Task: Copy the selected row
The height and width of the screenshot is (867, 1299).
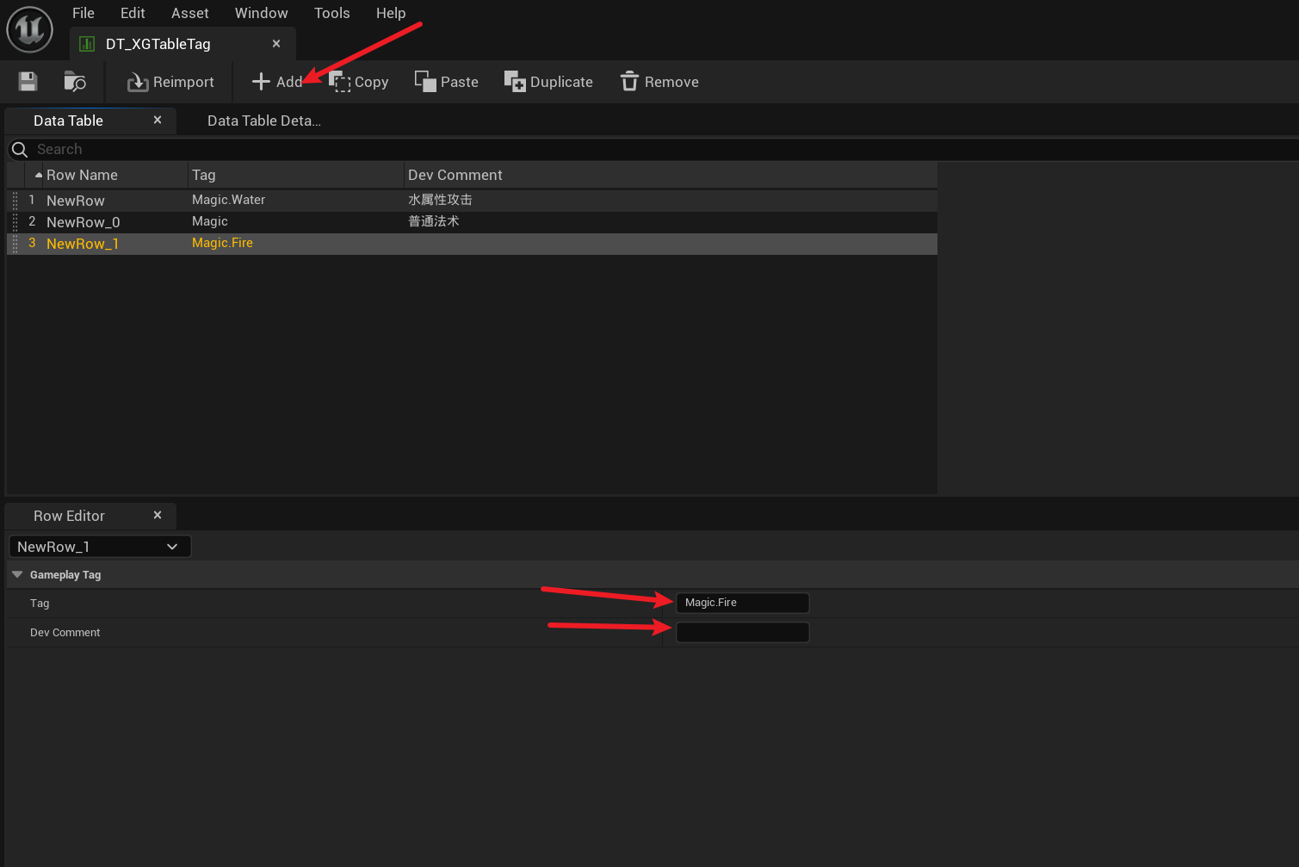Action: pyautogui.click(x=359, y=82)
